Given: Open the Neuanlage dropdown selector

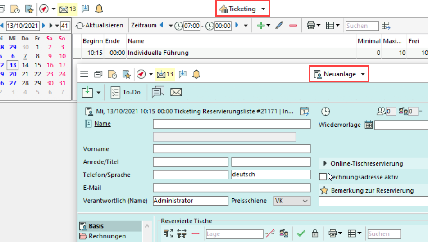Looking at the screenshot, I should [339, 74].
